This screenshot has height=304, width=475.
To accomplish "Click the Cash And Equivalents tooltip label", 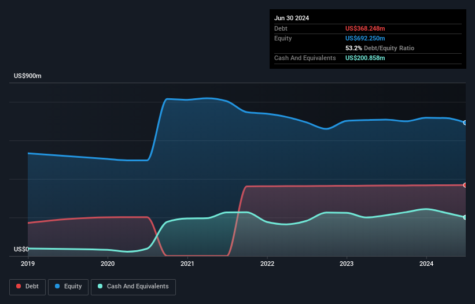I will pos(305,58).
